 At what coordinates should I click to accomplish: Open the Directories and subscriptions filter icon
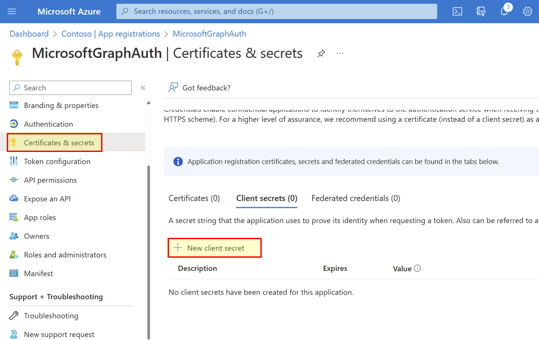tap(481, 11)
